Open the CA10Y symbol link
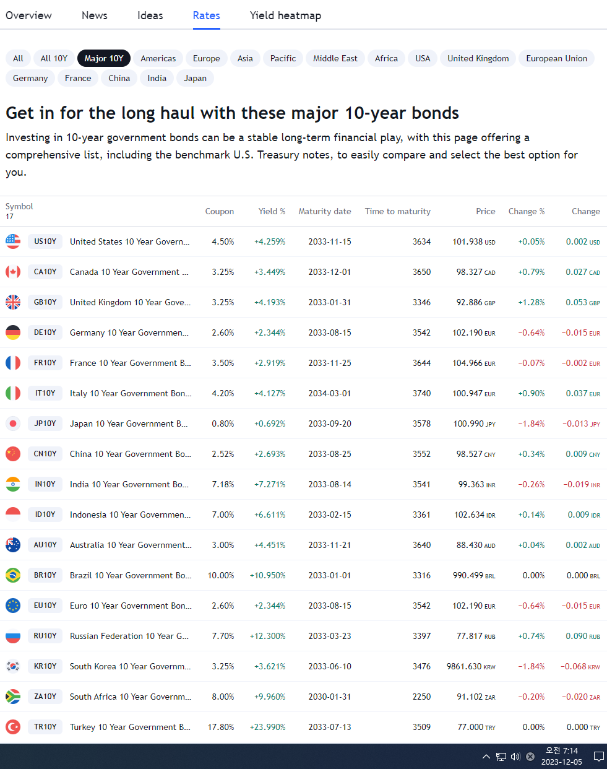 click(45, 272)
